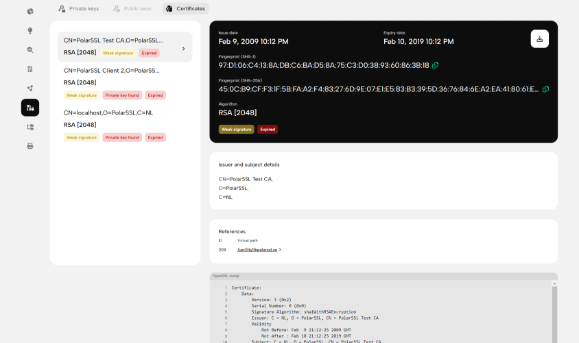Select the CN=PolarSSL Test CA certificate
The height and width of the screenshot is (343, 579).
[125, 47]
